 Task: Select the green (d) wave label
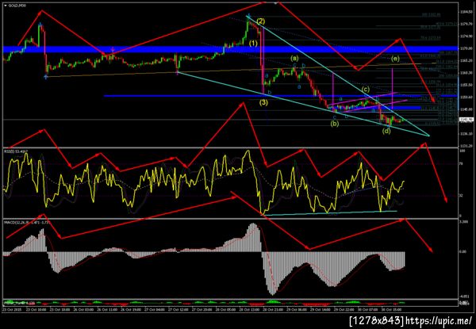click(386, 132)
